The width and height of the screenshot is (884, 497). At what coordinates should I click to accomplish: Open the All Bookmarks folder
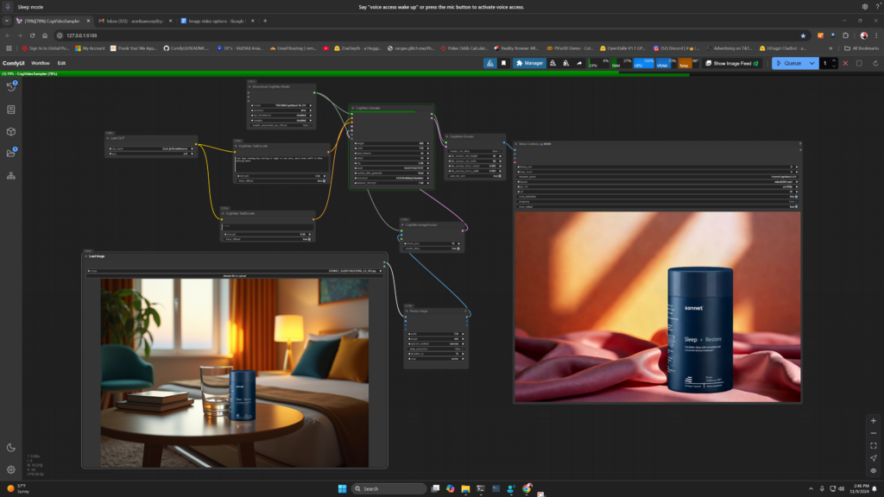862,48
